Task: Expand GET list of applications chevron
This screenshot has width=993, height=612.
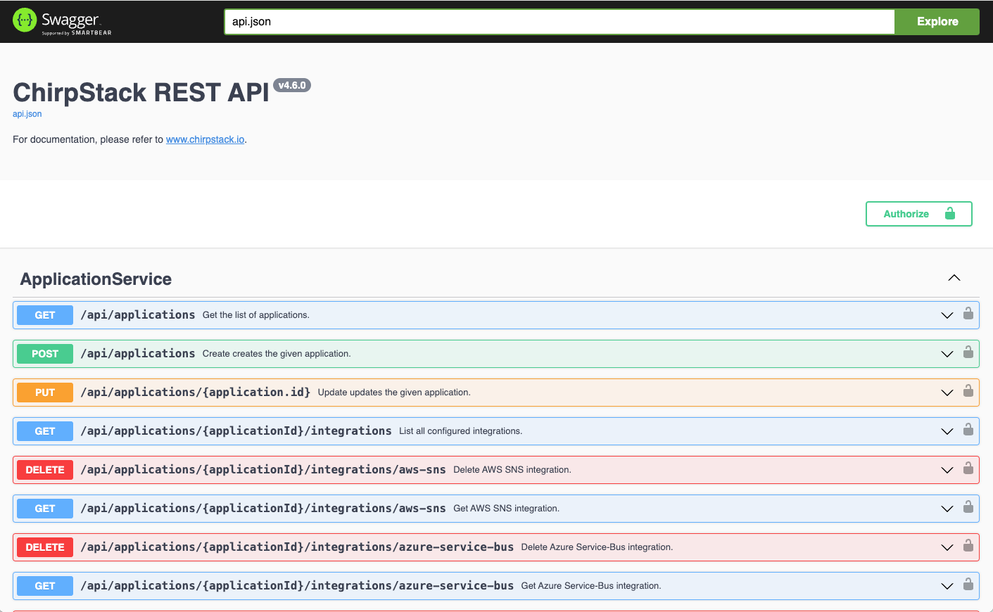Action: [947, 315]
